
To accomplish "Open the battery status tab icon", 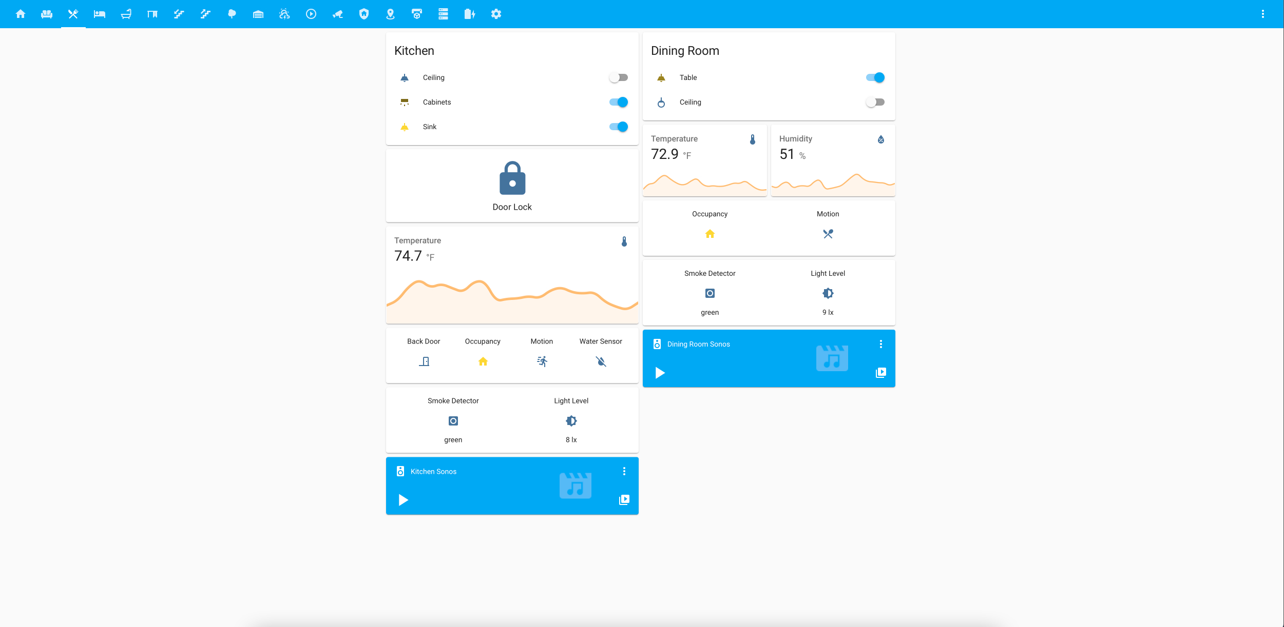I will point(469,14).
